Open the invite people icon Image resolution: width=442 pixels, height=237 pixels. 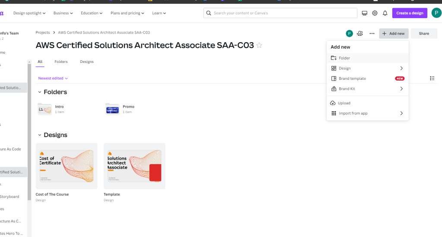(x=359, y=34)
